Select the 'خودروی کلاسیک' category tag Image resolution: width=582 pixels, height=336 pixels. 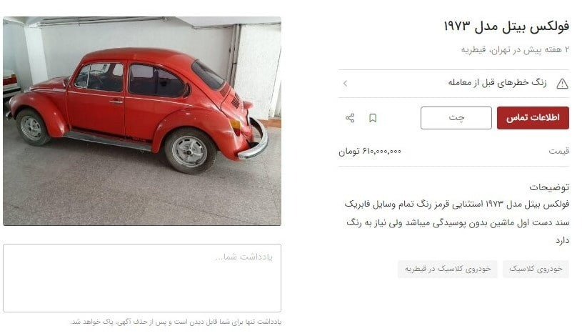point(536,269)
